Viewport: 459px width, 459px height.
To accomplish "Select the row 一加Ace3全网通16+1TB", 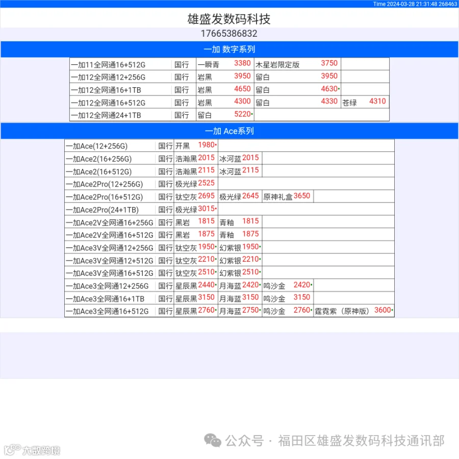I will 229,298.
